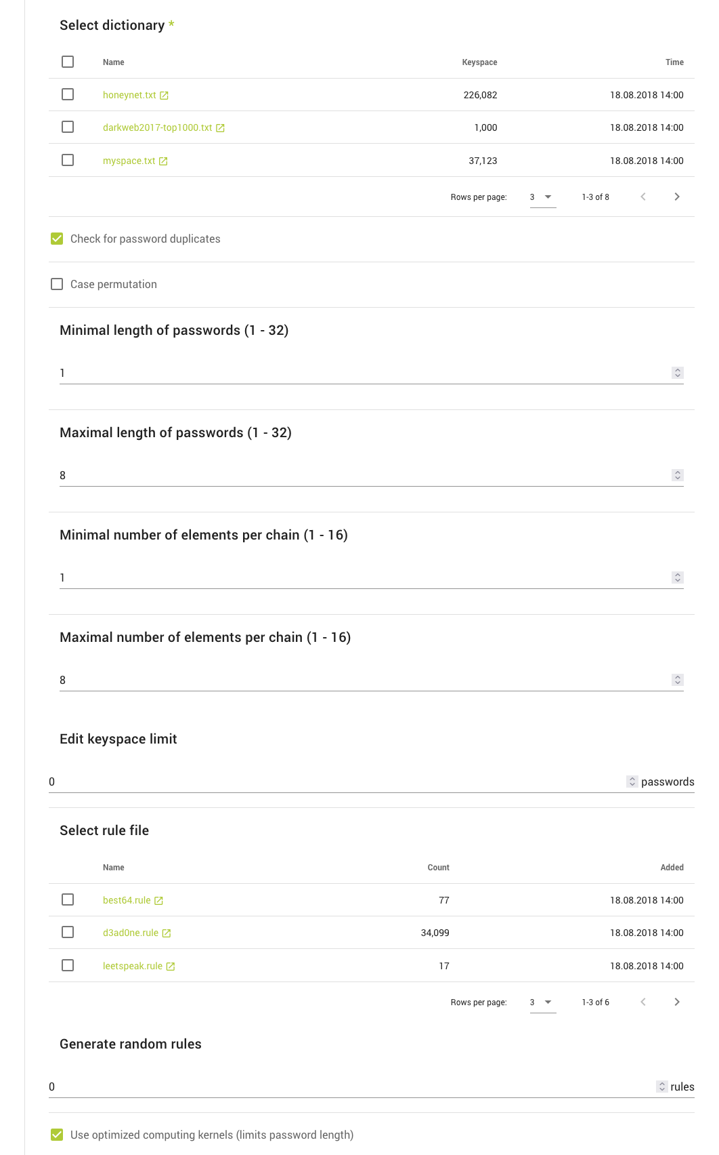
Task: Go to next rule file page
Action: pos(676,1002)
